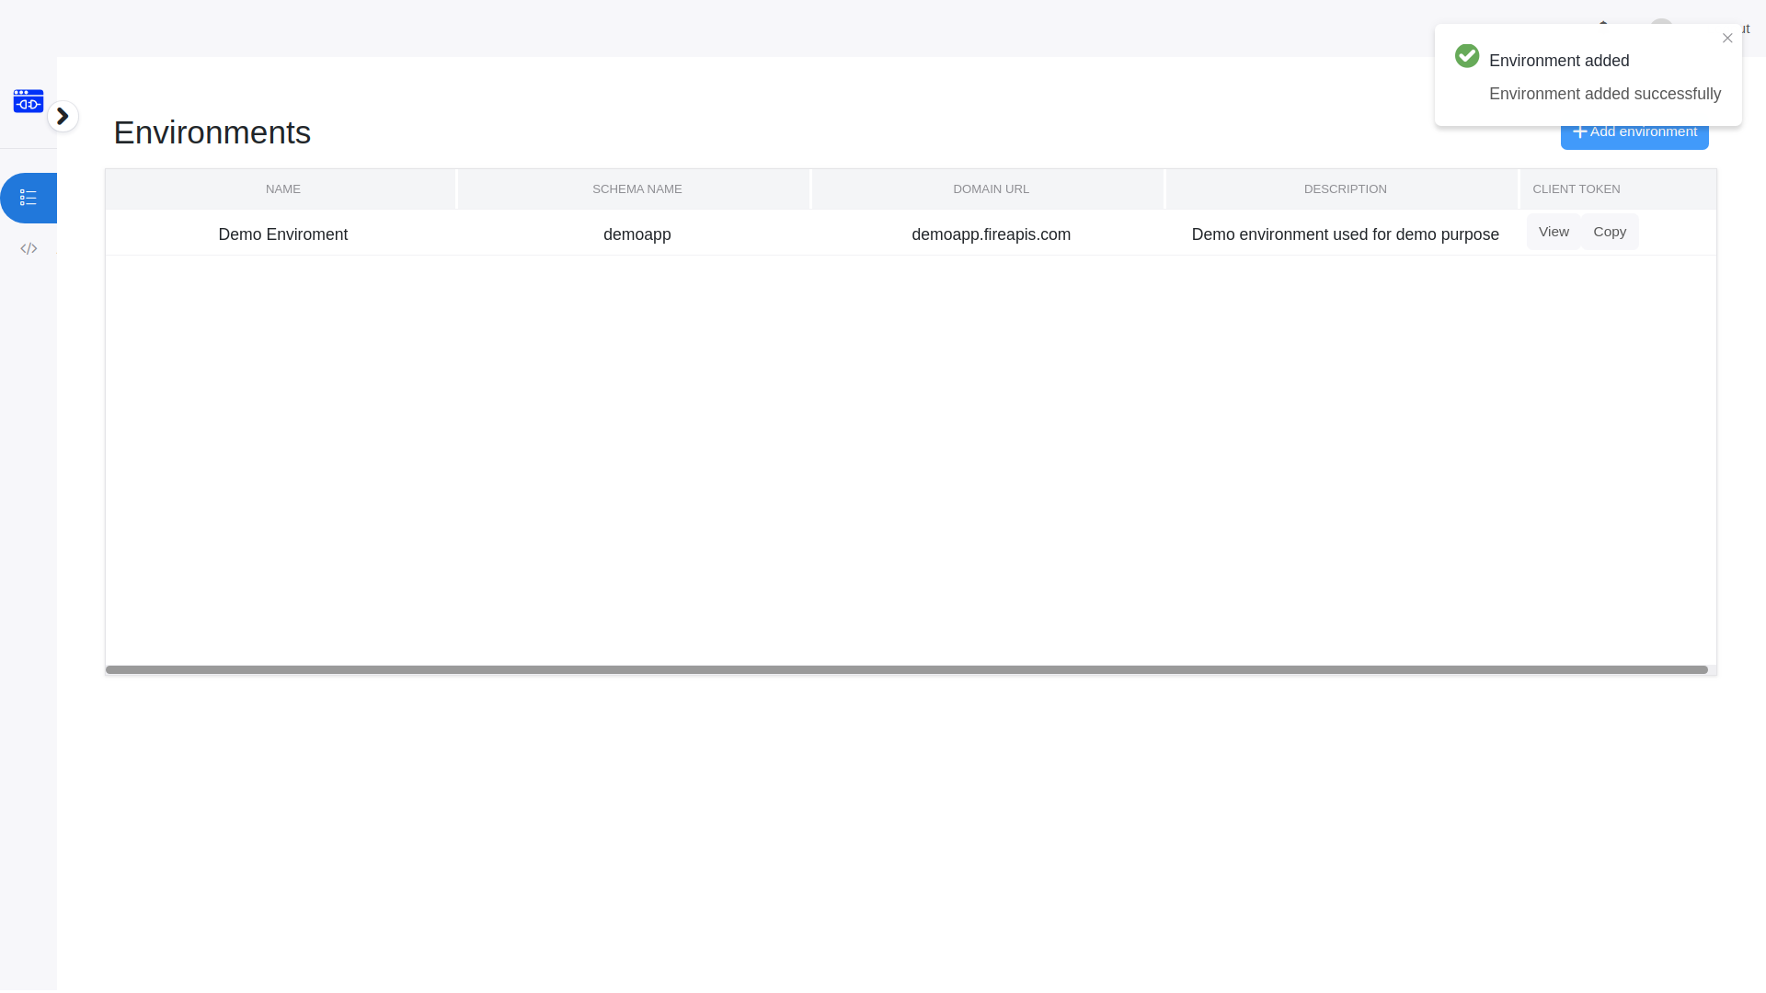This screenshot has height=993, width=1766.
Task: Click the SCHEMA NAME column header
Action: coord(636,189)
